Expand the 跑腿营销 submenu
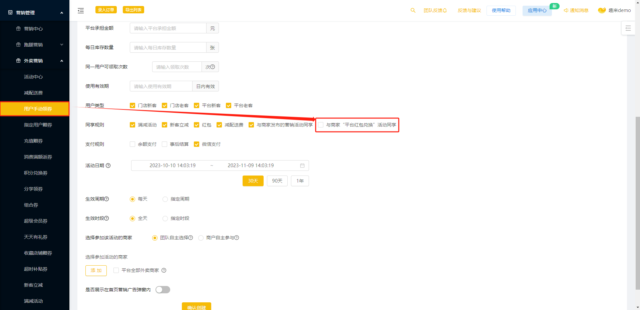Screen dimensions: 640x310 62,45
